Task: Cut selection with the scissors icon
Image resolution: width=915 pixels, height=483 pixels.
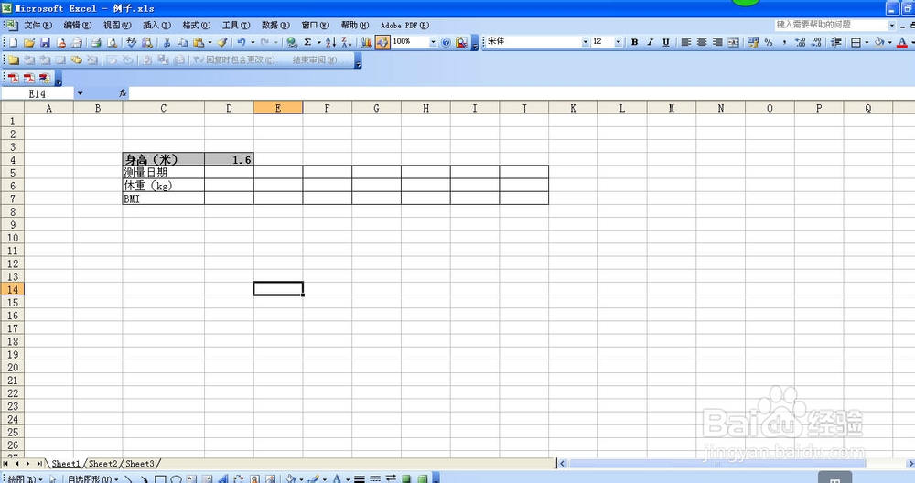Action: 167,42
